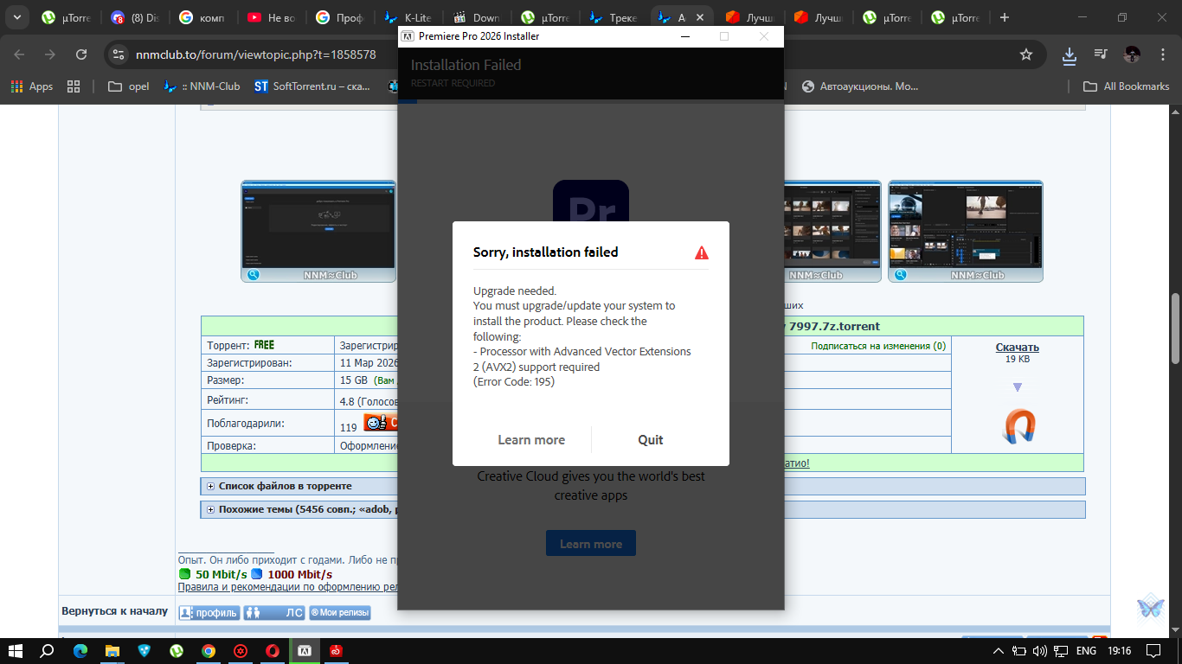
Task: Click the butterfly icon at the page's bottom right
Action: (1150, 606)
